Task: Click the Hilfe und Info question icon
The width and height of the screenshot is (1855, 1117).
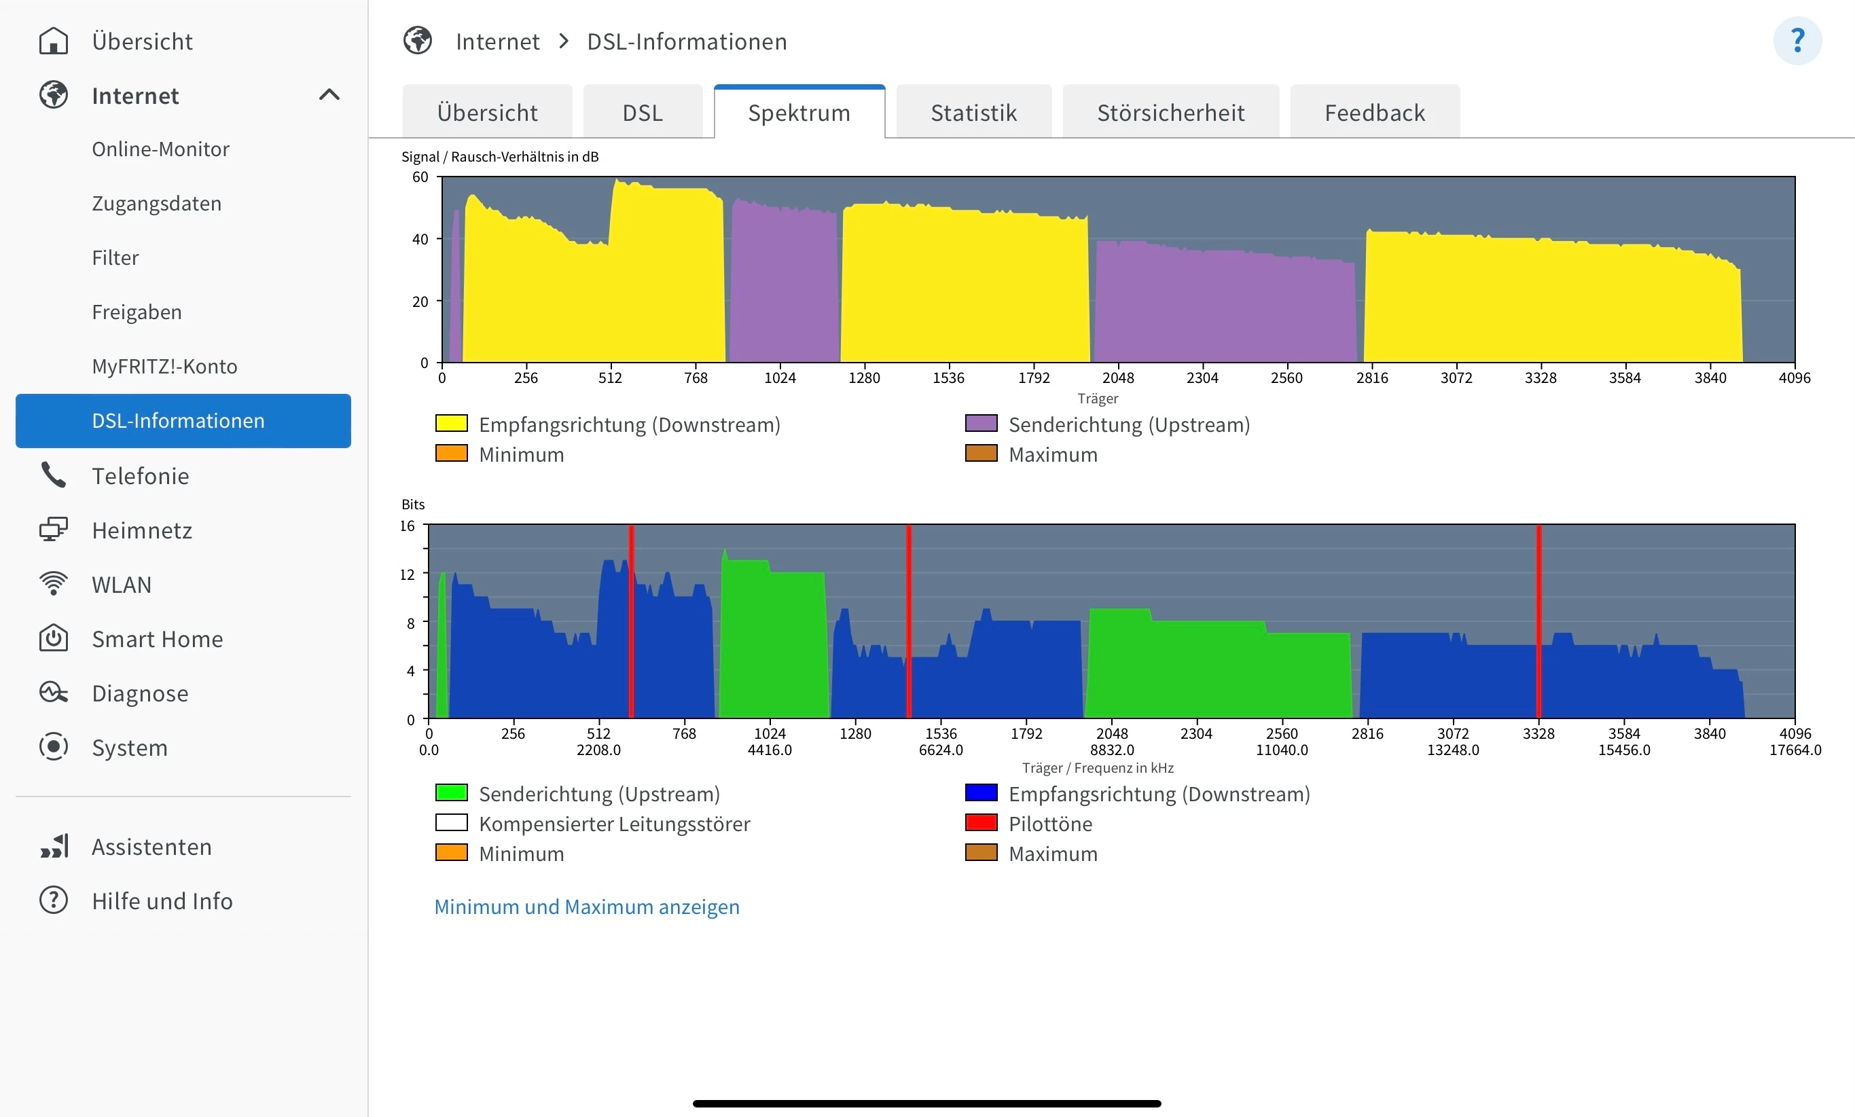Action: pos(54,900)
